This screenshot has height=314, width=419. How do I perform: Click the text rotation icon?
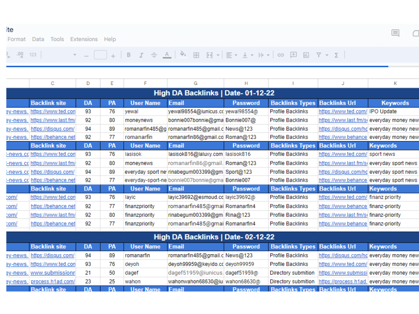[261, 55]
